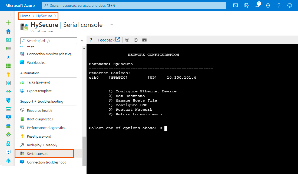The height and width of the screenshot is (174, 298).
Task: Click the Create a resource plus icon
Action: pyautogui.click(x=8, y=23)
